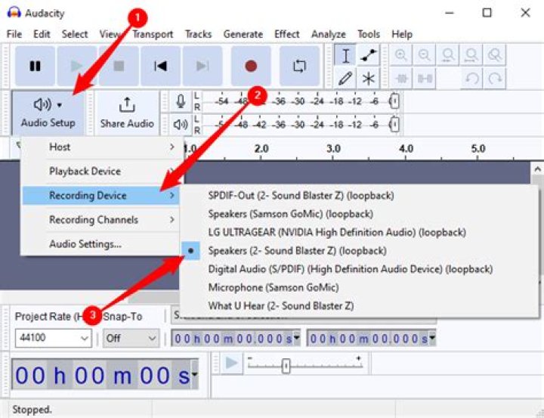Open the Effect menu
This screenshot has height=418, width=544.
coord(286,34)
